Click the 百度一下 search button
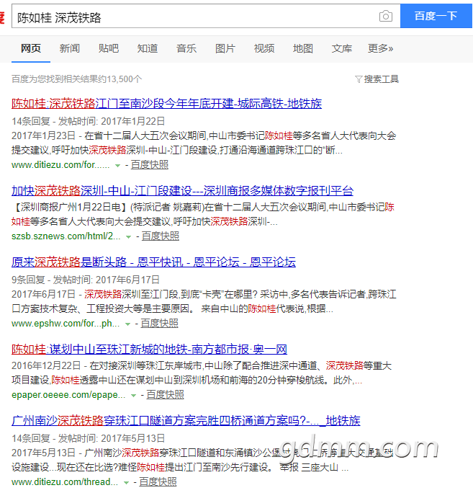The height and width of the screenshot is (493, 473). click(x=436, y=16)
